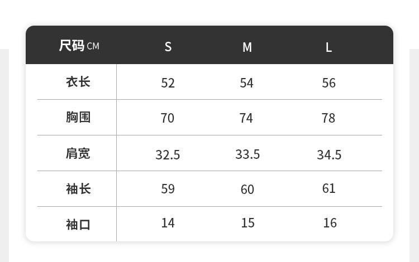Click the 胸围 value 74 for M

pos(246,118)
